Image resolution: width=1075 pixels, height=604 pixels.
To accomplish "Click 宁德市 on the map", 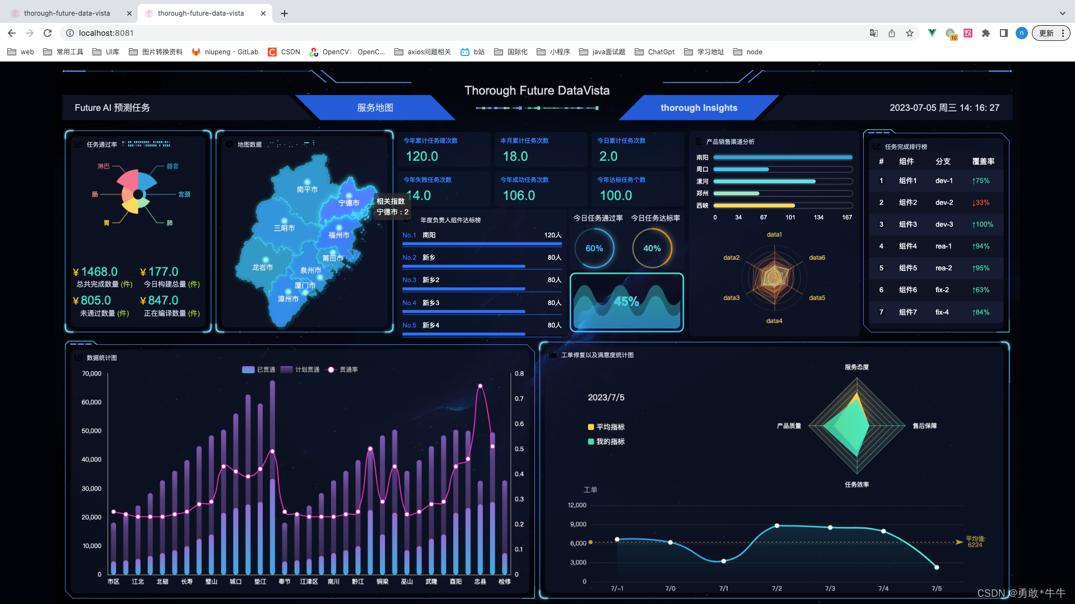I will point(348,203).
